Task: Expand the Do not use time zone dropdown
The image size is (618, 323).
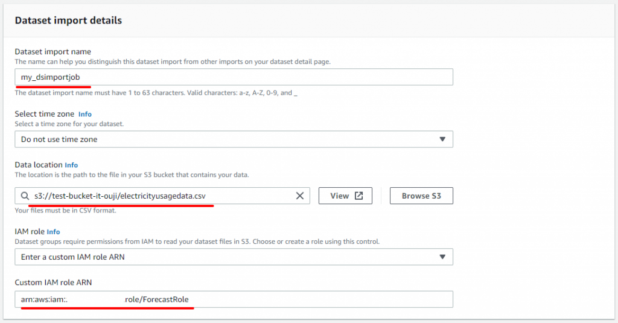Action: (x=234, y=139)
